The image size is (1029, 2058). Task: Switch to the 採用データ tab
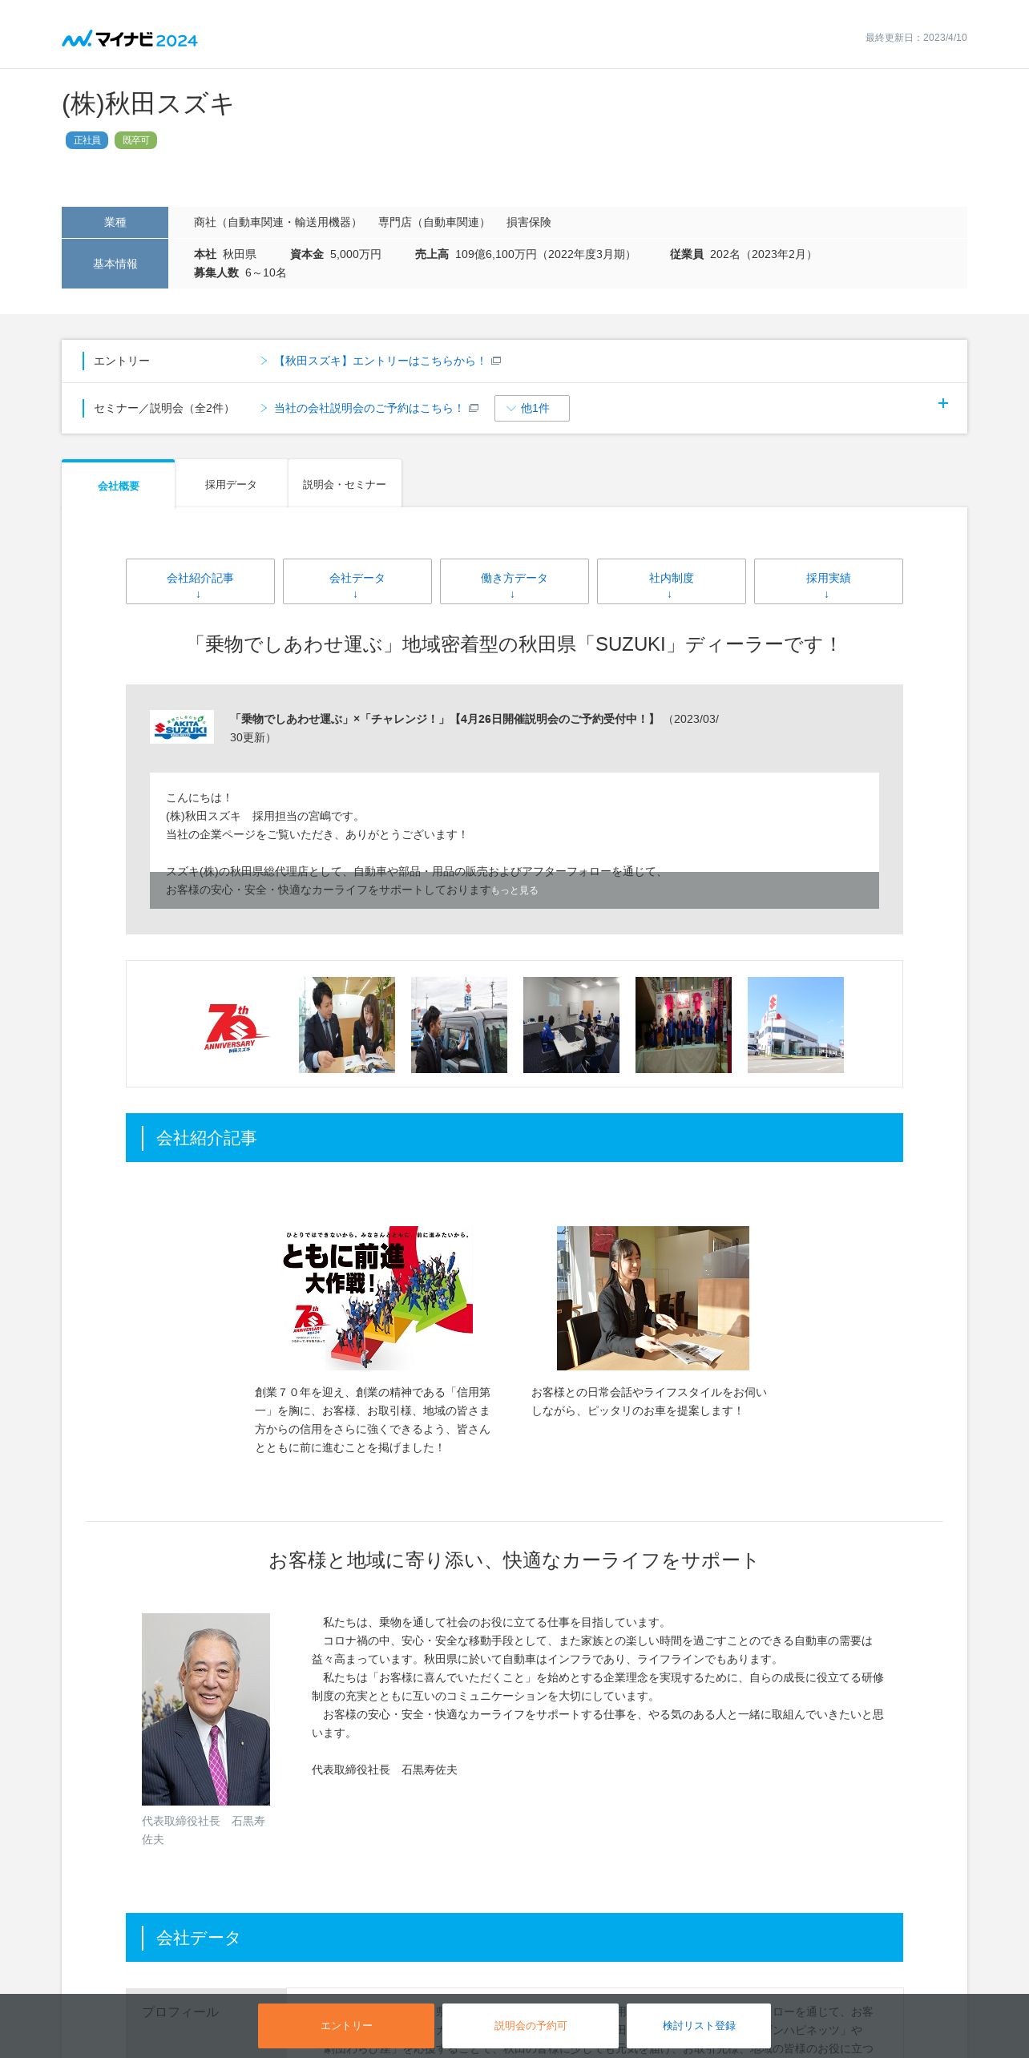[231, 484]
